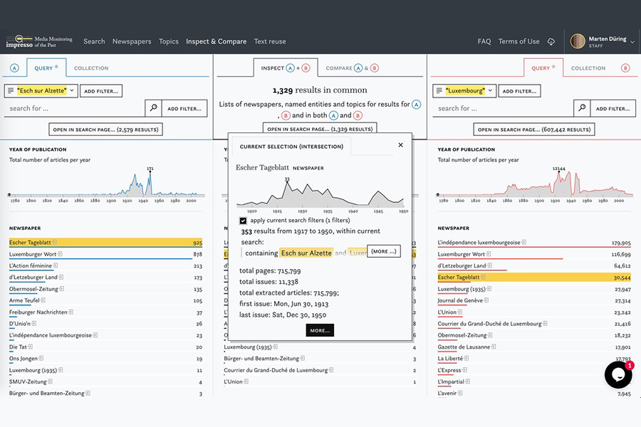The image size is (641, 427).
Task: Click the icon next to Arme Teufel in query A
Action: [43, 300]
